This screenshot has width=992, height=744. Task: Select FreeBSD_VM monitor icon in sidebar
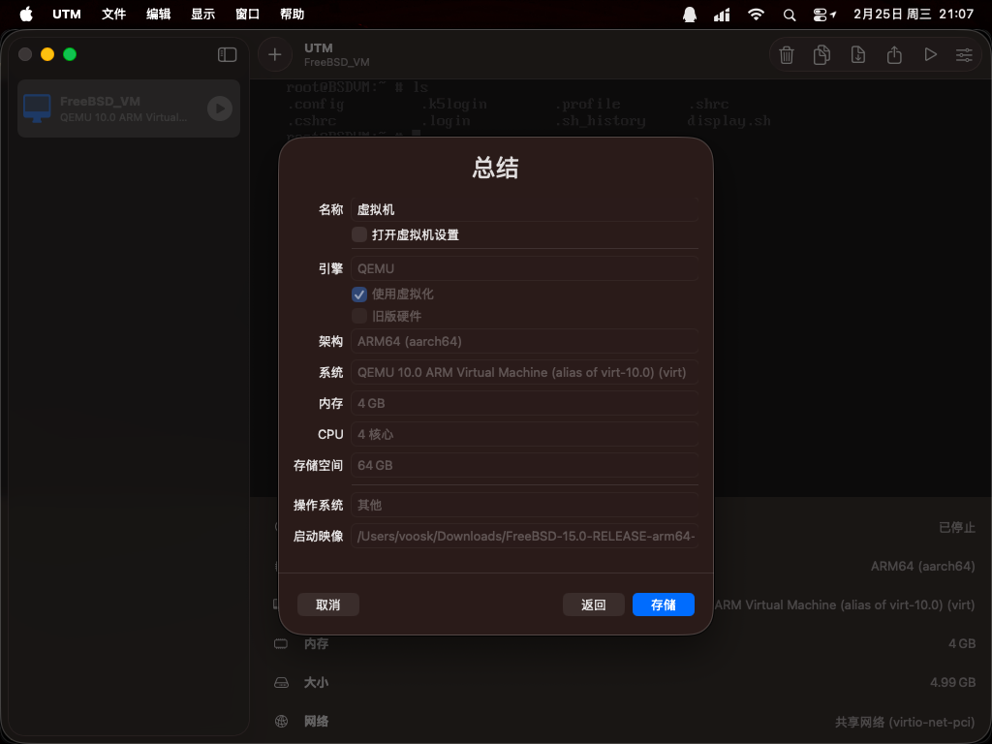click(37, 108)
